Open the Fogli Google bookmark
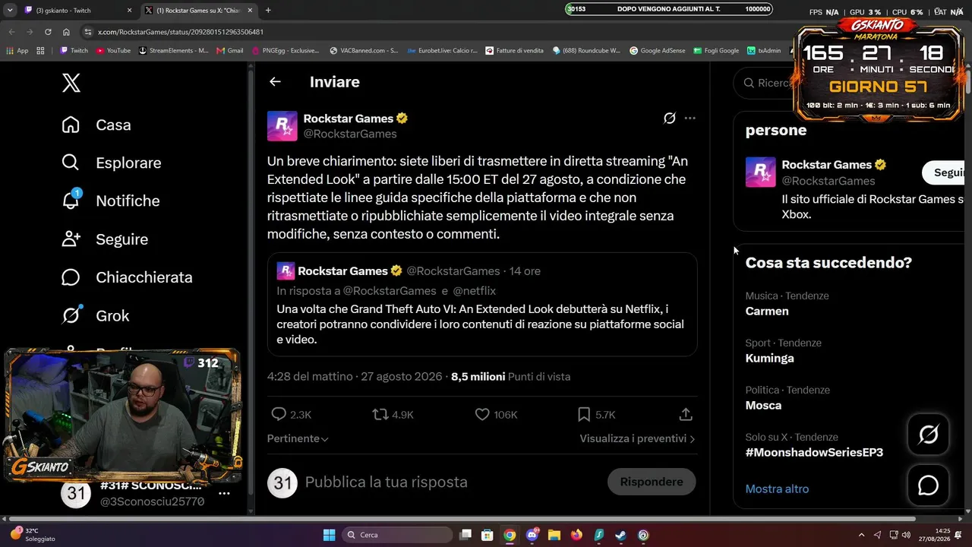 715,51
